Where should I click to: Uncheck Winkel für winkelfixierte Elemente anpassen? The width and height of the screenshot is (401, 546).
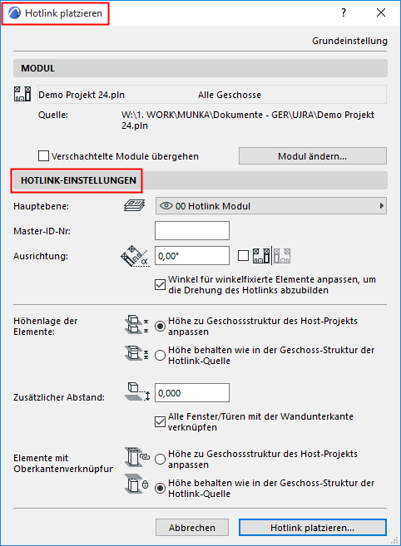pyautogui.click(x=160, y=285)
